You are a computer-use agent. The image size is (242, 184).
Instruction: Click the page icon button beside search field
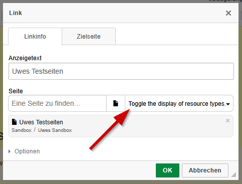116,103
